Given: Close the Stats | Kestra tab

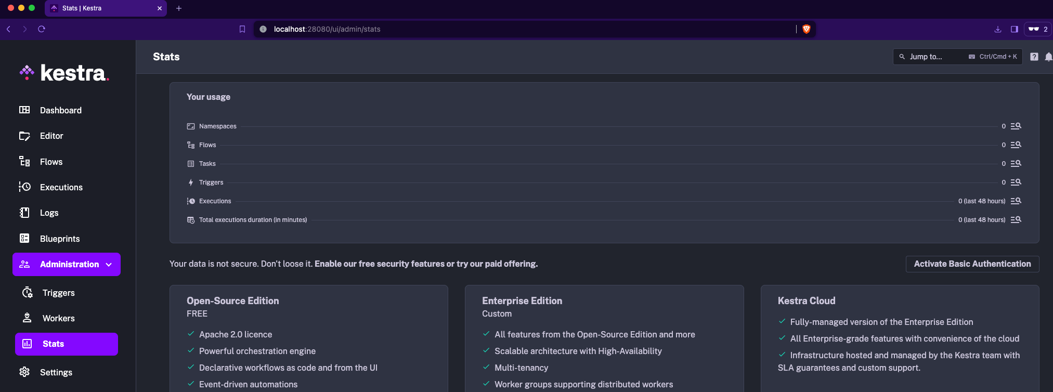Looking at the screenshot, I should 160,8.
